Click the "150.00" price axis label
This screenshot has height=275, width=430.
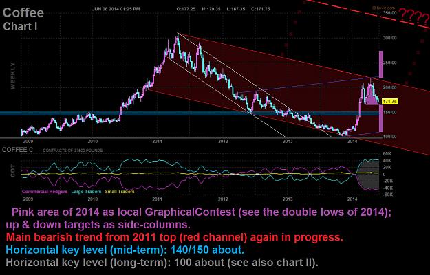(x=389, y=112)
